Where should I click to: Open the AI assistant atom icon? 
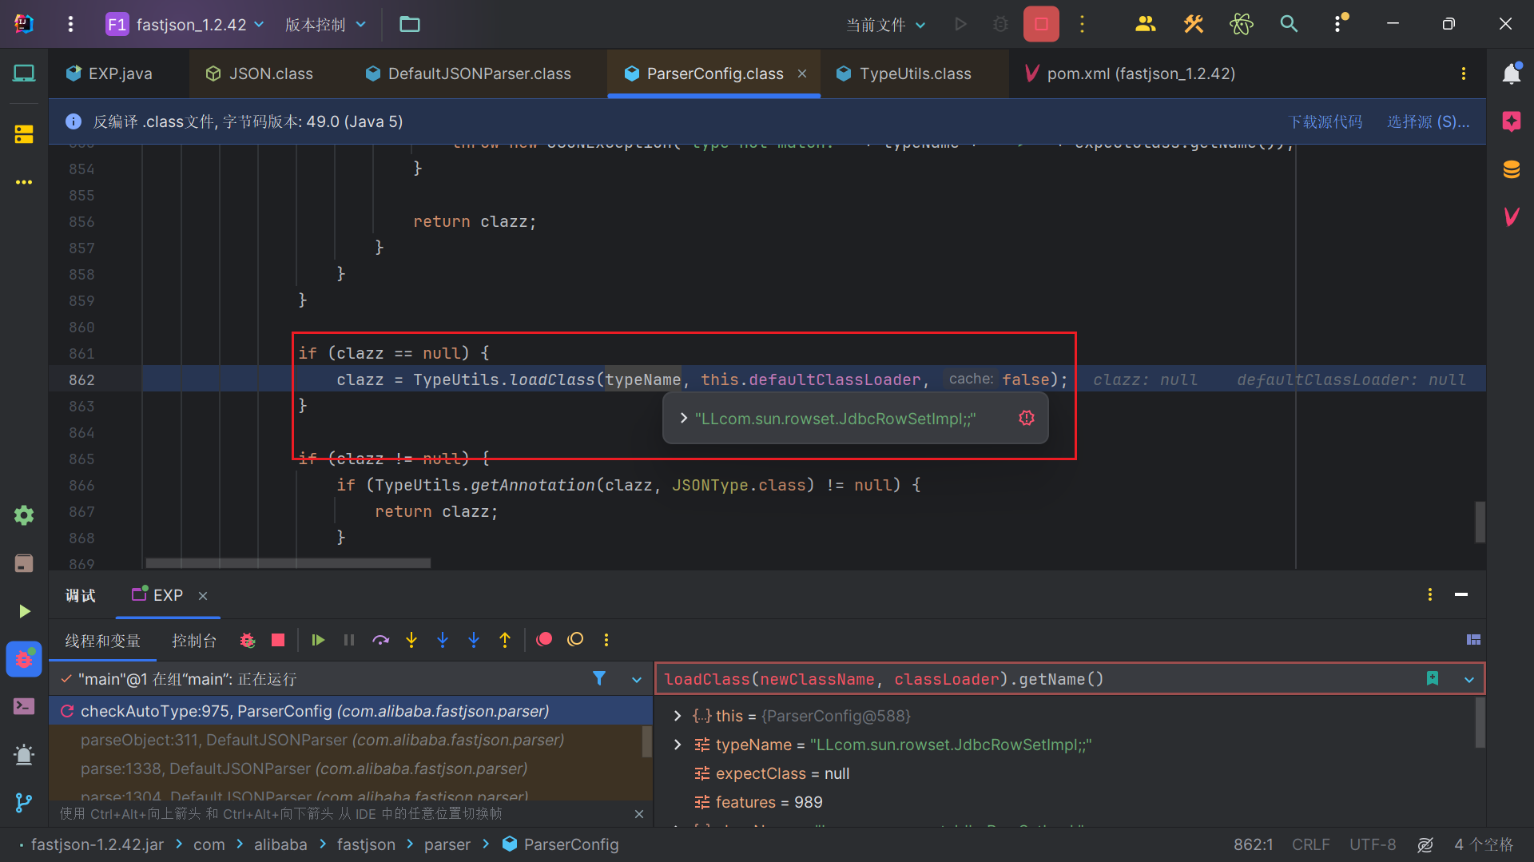1242,25
